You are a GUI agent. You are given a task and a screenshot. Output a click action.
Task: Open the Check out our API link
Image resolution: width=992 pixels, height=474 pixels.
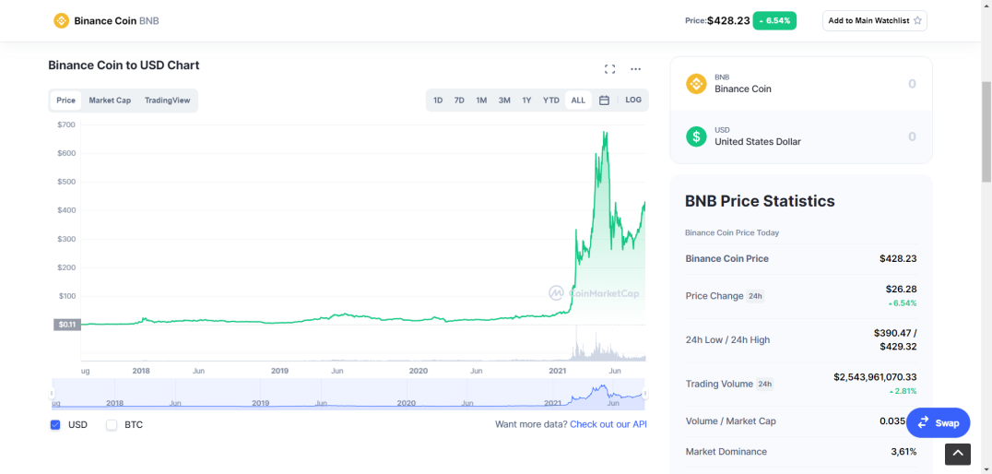point(608,424)
